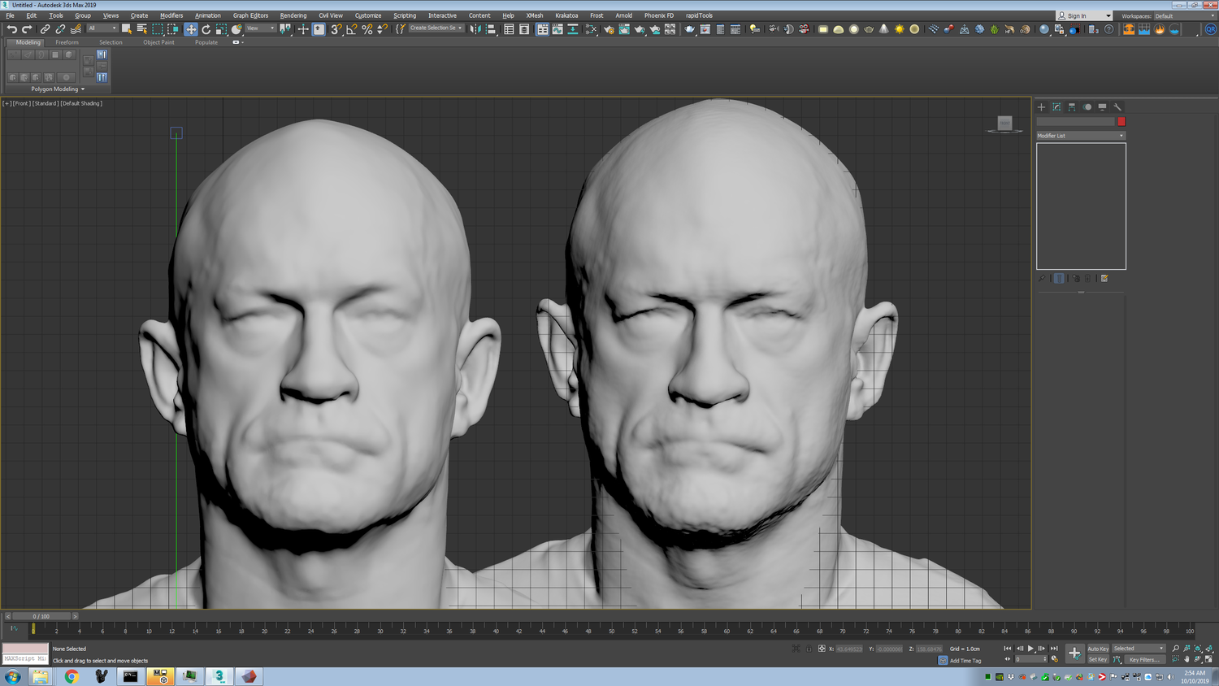Image resolution: width=1219 pixels, height=686 pixels.
Task: Toggle Window/Crossing selection mode
Action: click(173, 29)
